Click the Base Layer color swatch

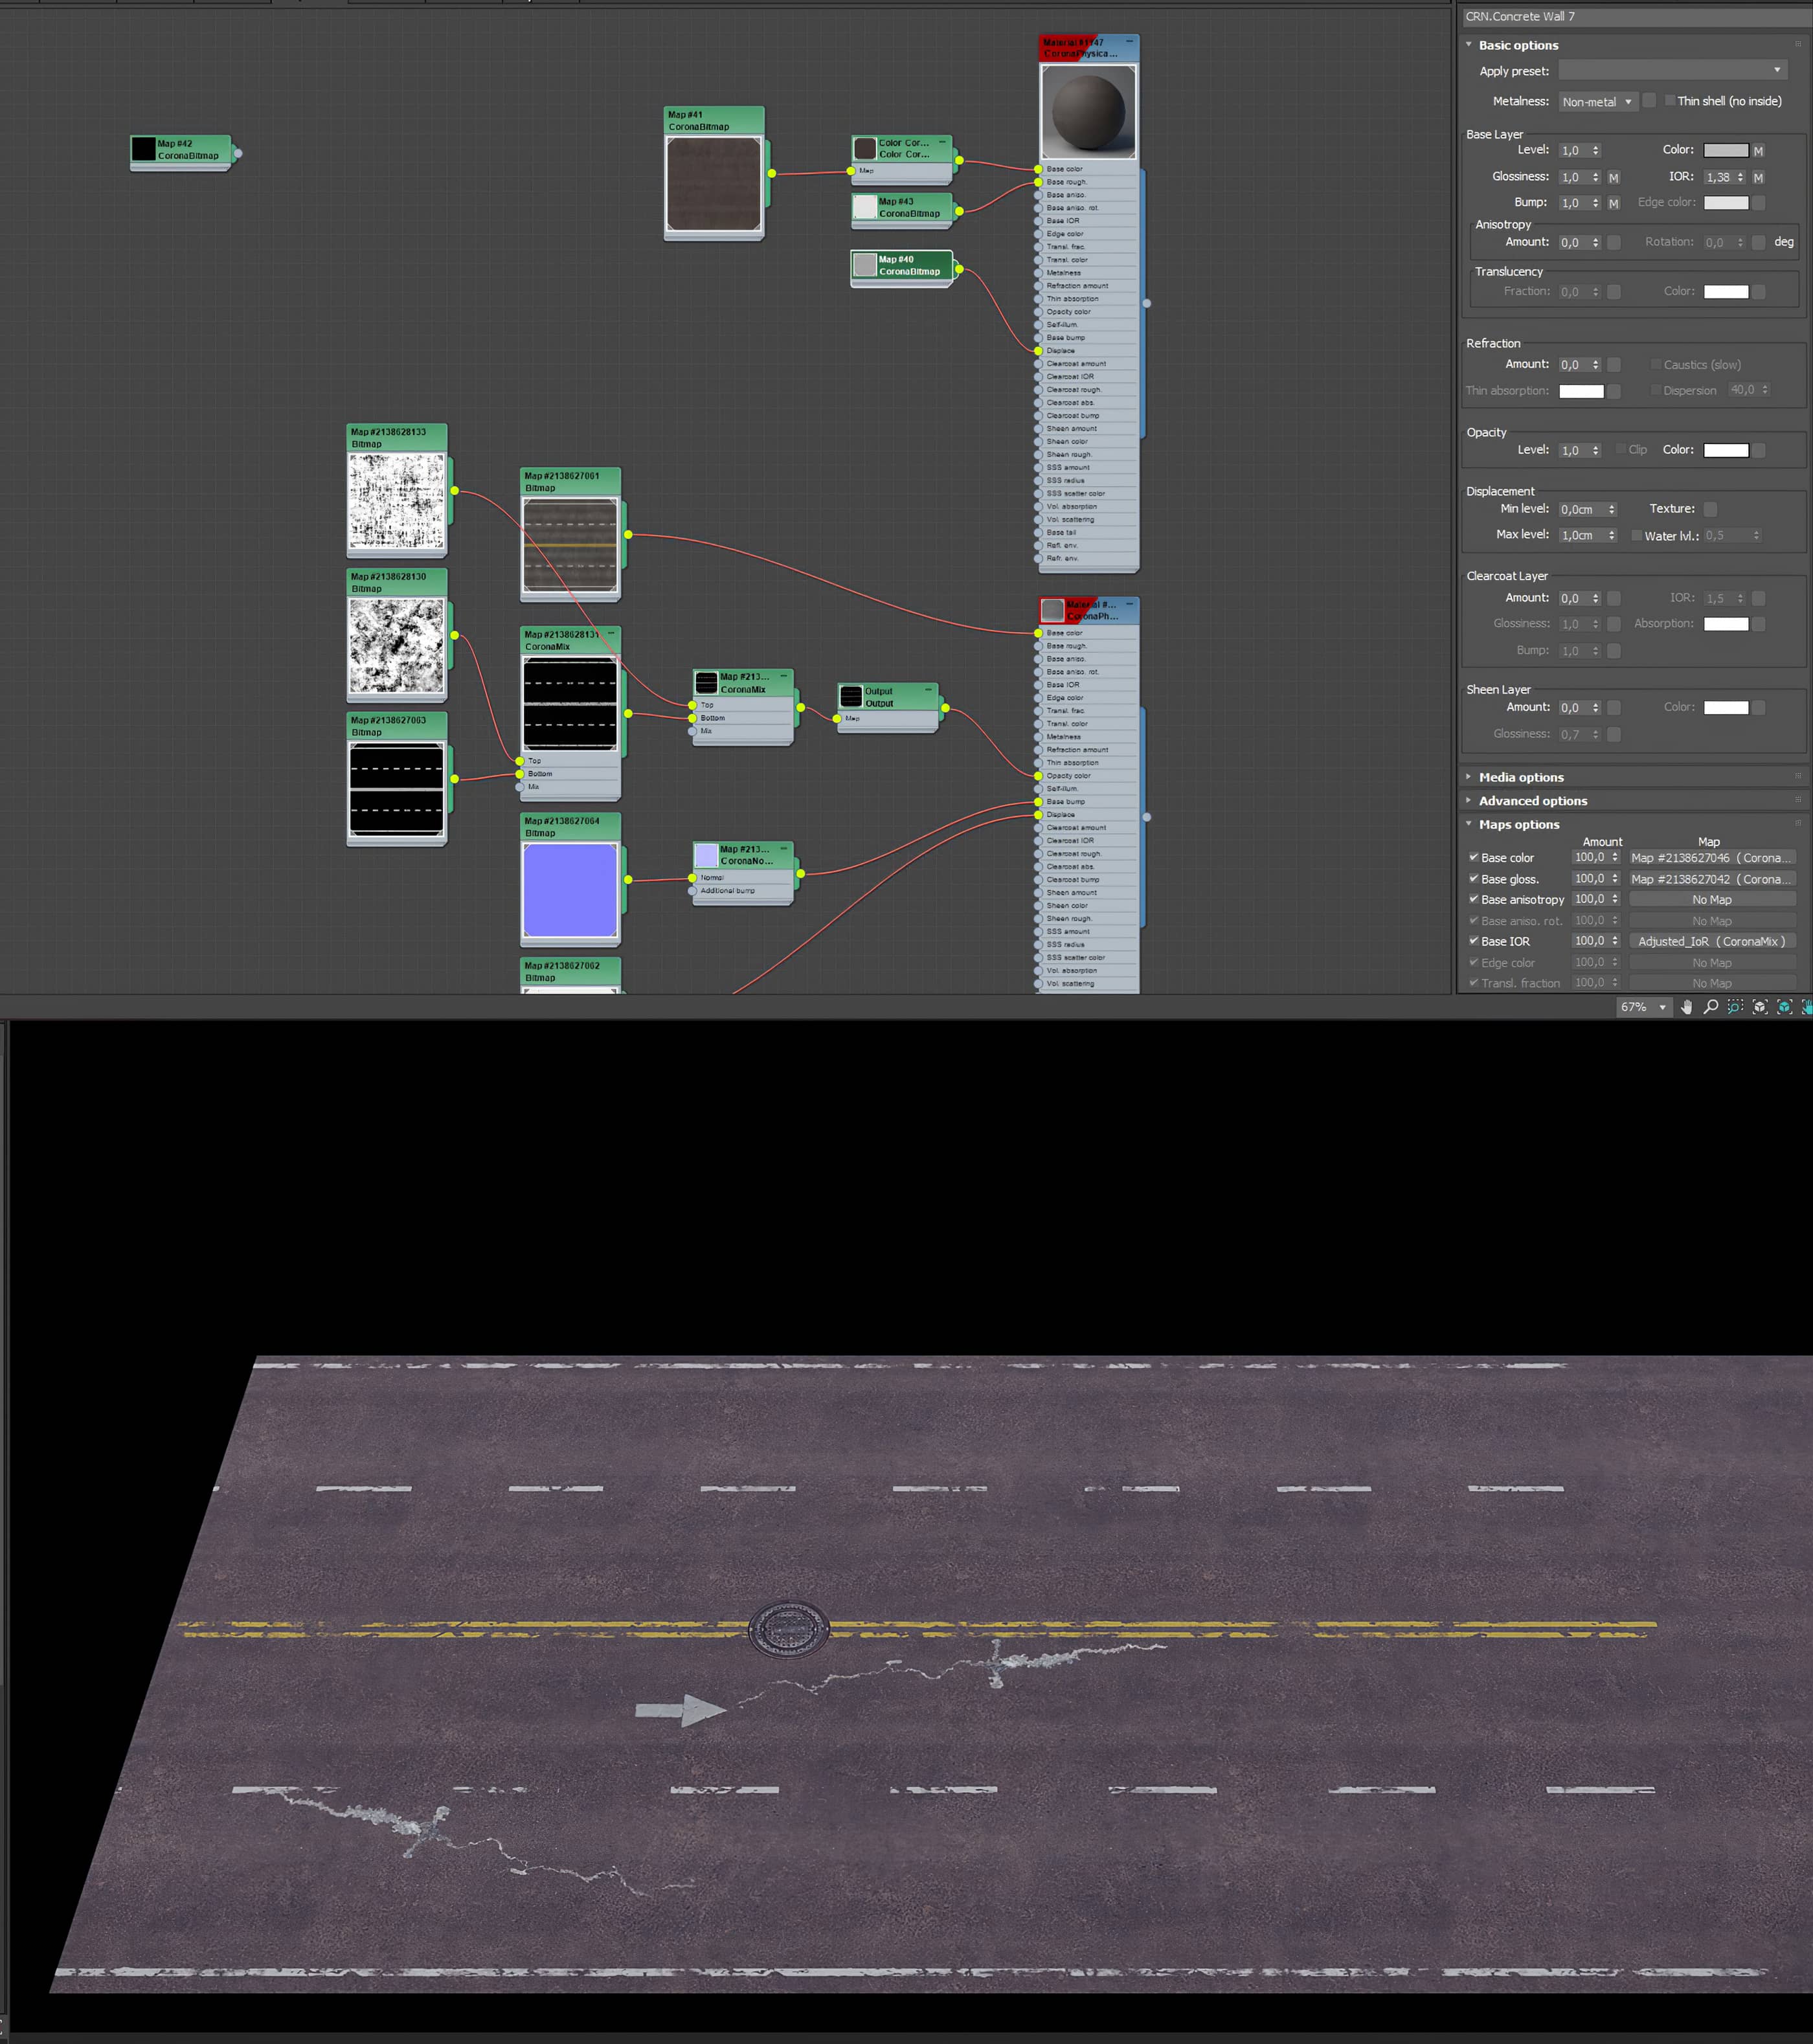1725,150
